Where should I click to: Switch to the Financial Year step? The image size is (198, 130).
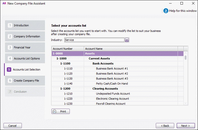coord(25,47)
